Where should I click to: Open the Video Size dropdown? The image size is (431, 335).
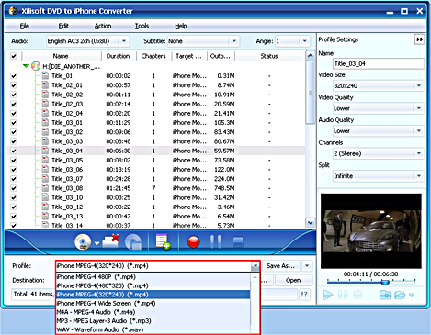pos(419,85)
